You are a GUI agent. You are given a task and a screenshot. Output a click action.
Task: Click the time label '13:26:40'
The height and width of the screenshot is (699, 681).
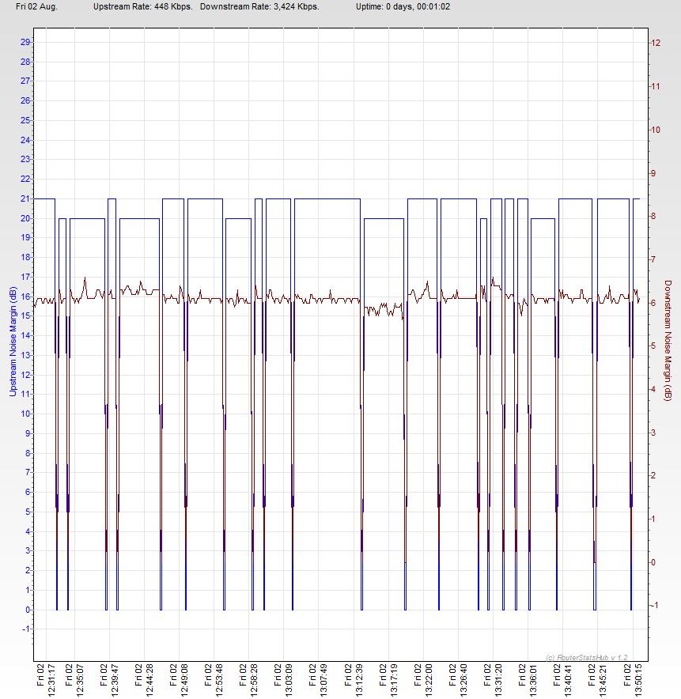(x=463, y=680)
